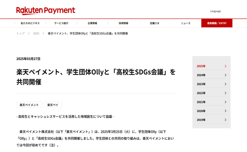Open 店舗さま navigation item
This screenshot has width=247, height=152.
(x=154, y=23)
